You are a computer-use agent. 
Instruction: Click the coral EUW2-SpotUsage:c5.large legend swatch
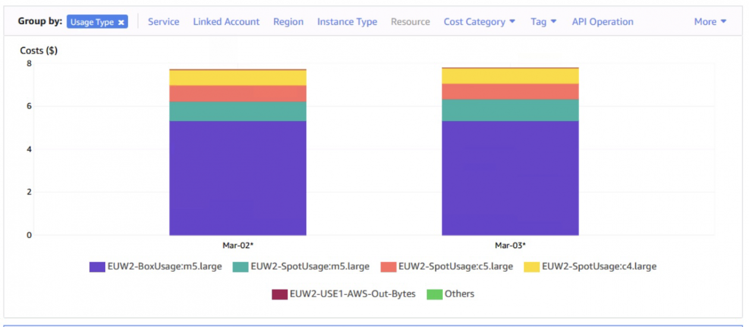tap(388, 267)
